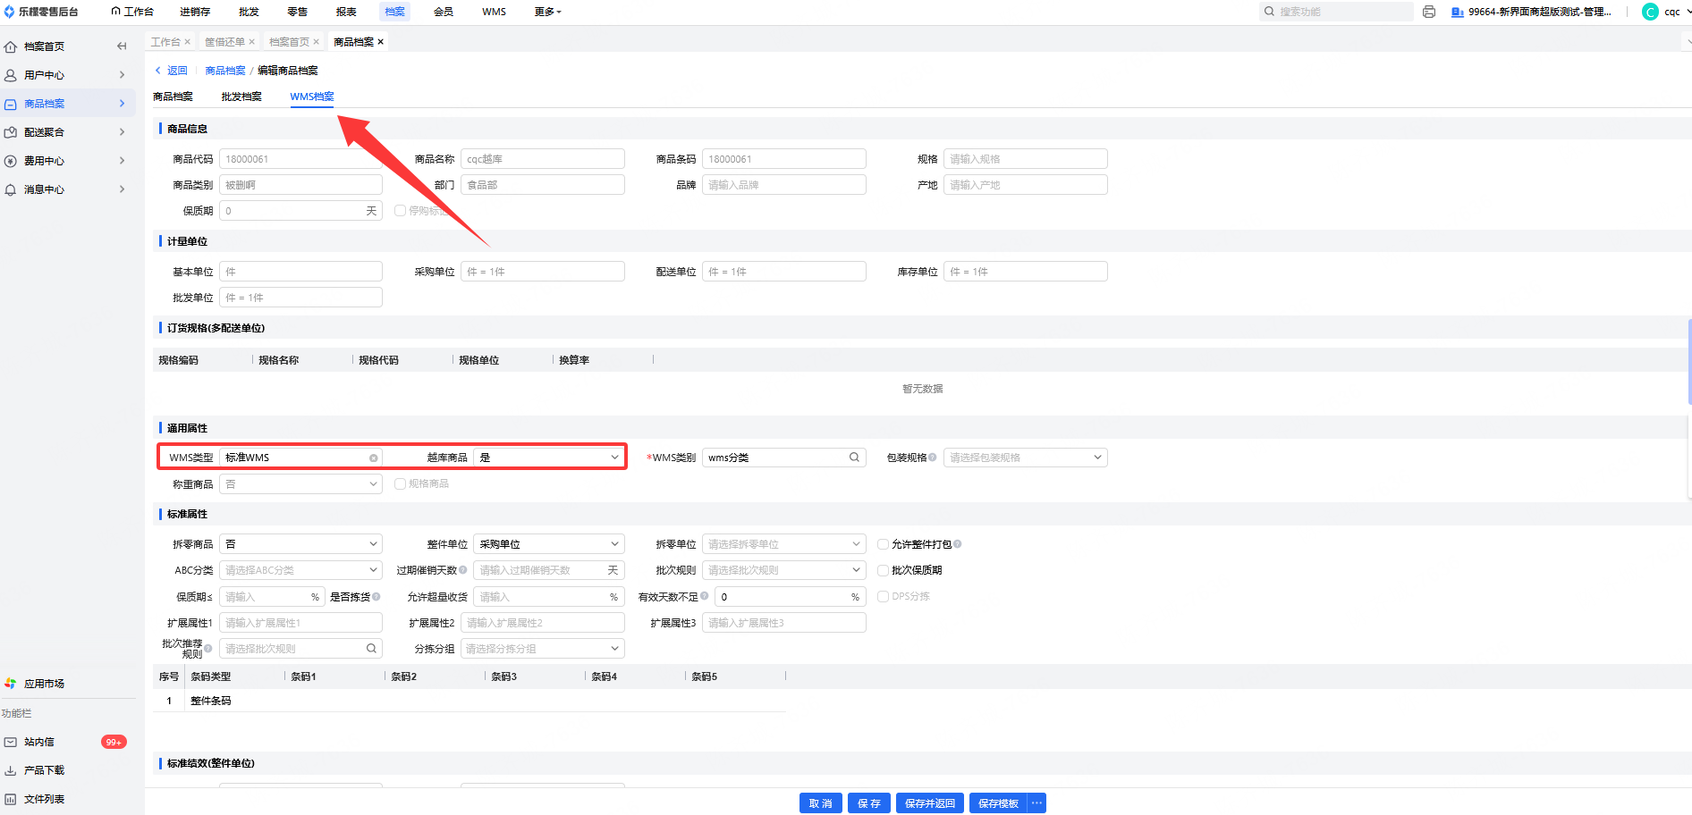The width and height of the screenshot is (1692, 815).
Task: Click the 整件条码 table row
Action: (470, 701)
